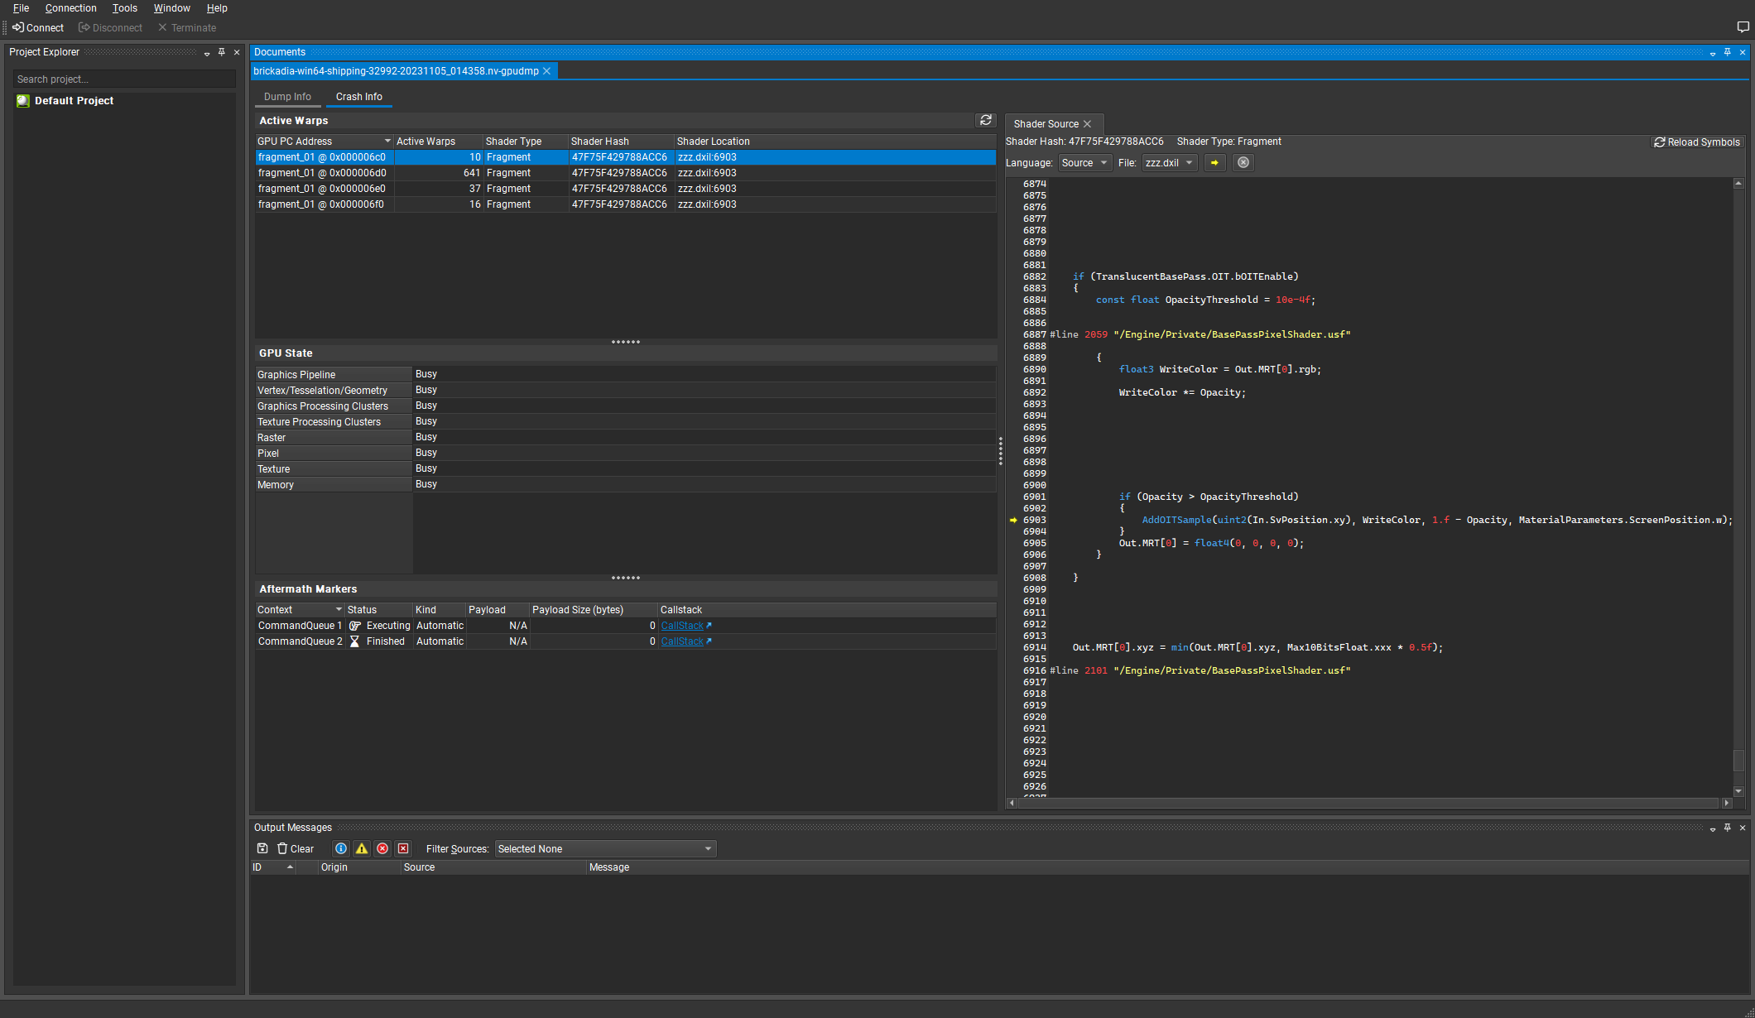
Task: Click the error icon in Output Messages toolbar
Action: point(381,848)
